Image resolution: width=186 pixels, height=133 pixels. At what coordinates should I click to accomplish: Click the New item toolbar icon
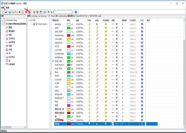click(3, 12)
